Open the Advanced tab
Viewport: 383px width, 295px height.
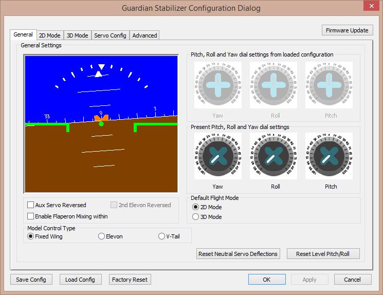(x=144, y=35)
